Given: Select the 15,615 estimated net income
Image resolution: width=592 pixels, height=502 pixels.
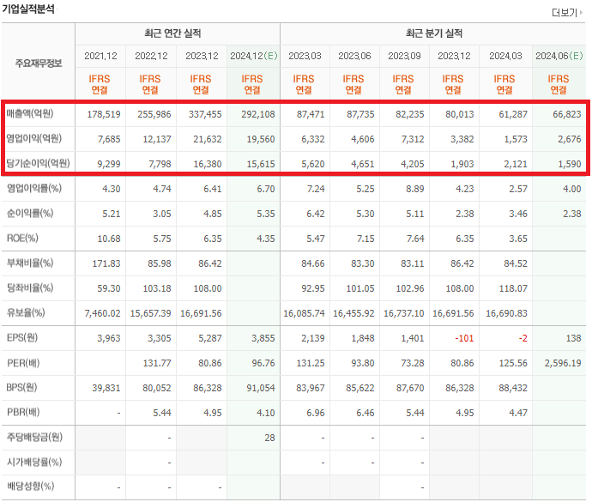Looking at the screenshot, I should pyautogui.click(x=261, y=164).
